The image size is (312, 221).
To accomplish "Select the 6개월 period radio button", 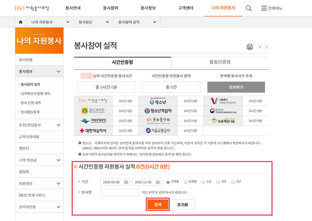I will click(x=186, y=182).
